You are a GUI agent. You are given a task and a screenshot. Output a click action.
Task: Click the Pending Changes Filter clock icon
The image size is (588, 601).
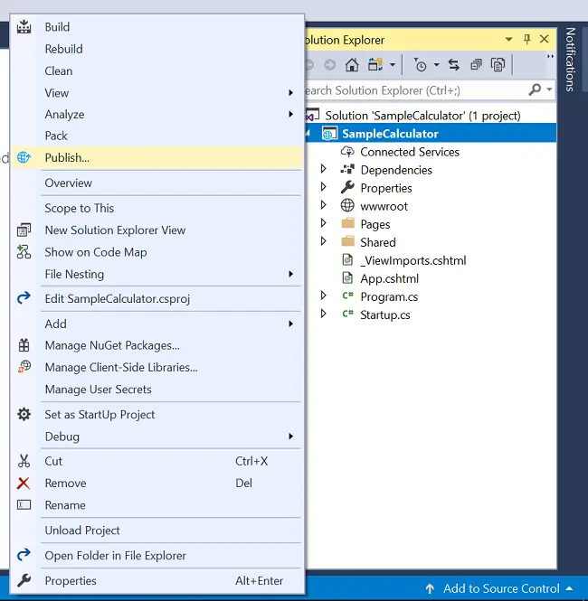click(421, 65)
